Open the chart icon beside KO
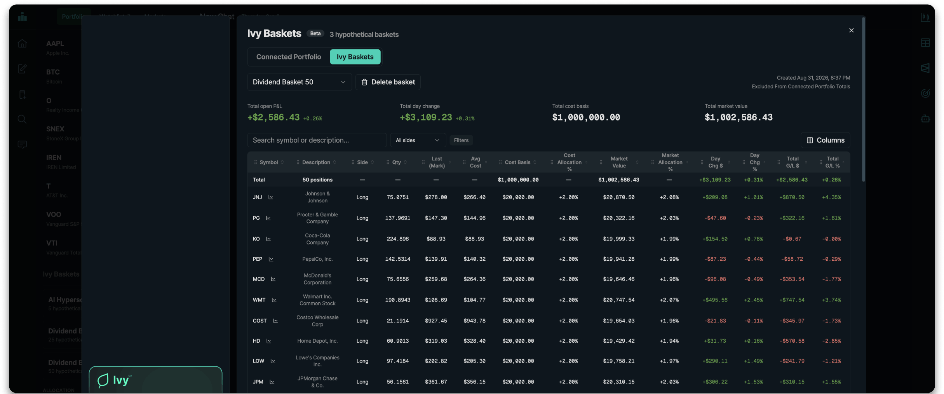The image size is (944, 394). coord(268,239)
